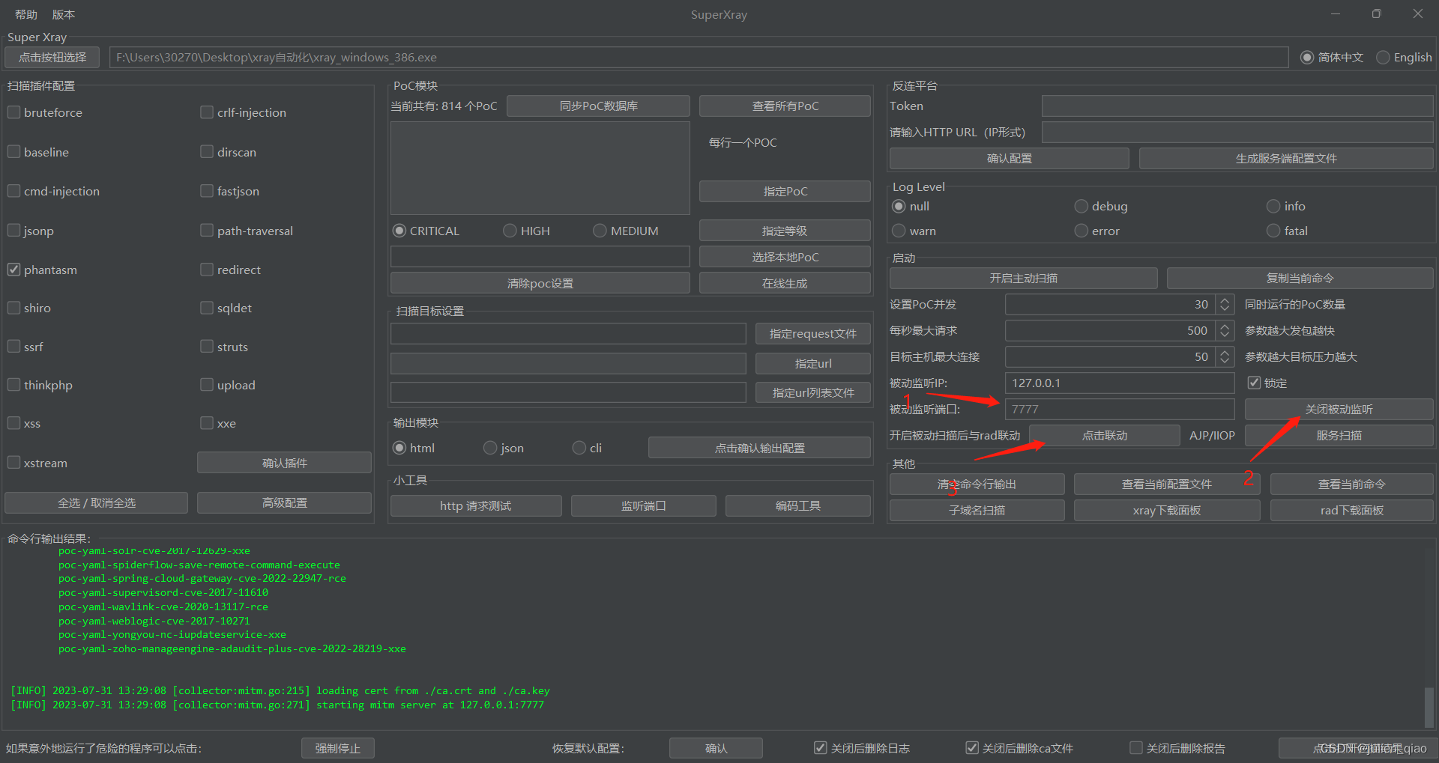Click 点击按钮选择 to choose xray executable
Screen dimensions: 1439x763
[x=52, y=58]
